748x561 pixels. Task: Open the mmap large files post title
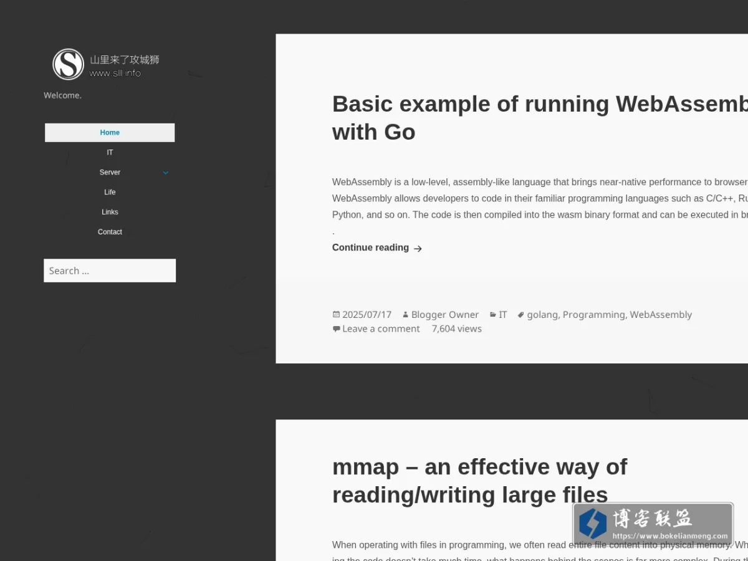[x=479, y=481]
